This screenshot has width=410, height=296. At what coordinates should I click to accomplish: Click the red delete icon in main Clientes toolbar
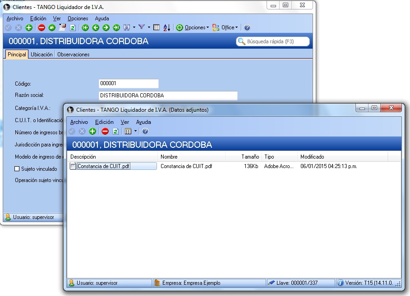click(x=41, y=27)
